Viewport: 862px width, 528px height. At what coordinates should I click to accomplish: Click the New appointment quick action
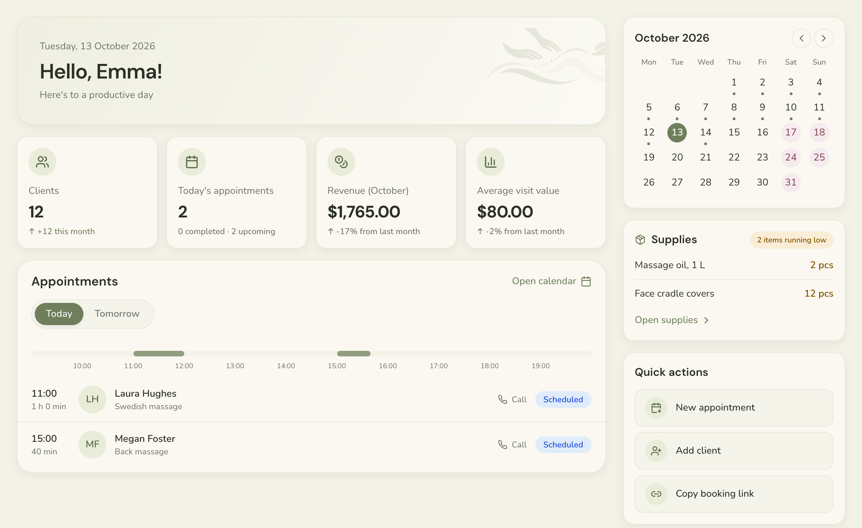pos(734,408)
